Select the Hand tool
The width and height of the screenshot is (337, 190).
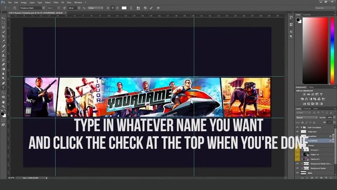tap(3, 102)
